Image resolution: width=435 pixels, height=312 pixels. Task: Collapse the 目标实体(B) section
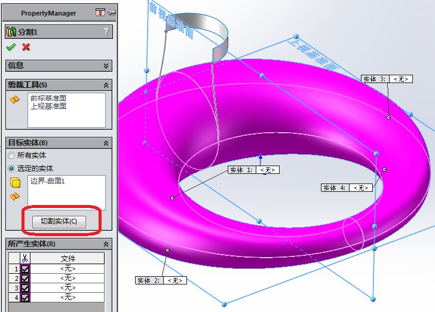(106, 143)
